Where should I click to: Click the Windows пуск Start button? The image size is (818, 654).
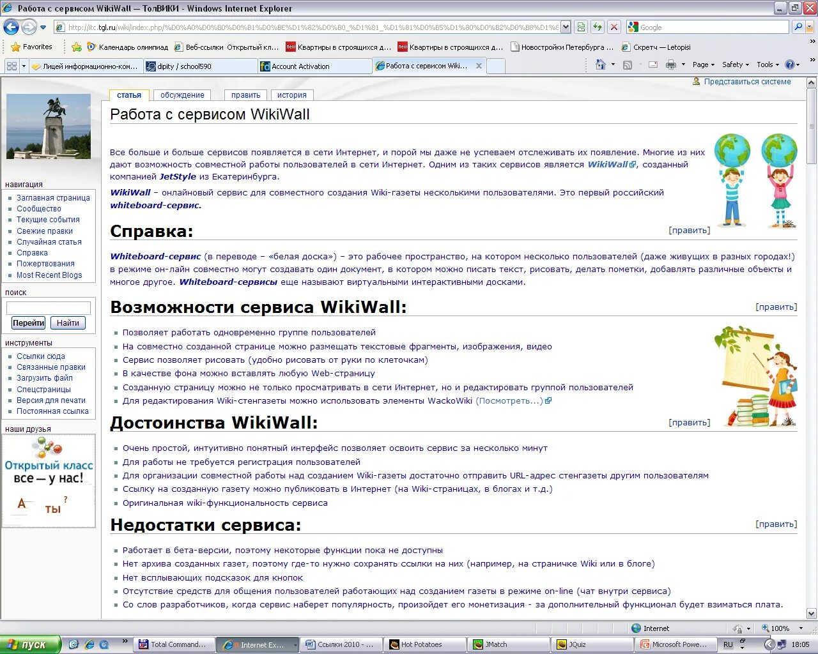coord(30,644)
